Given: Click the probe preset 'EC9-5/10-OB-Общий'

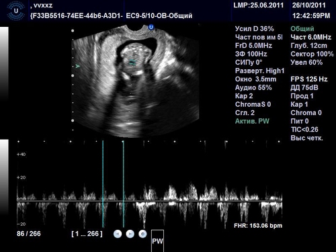Looking at the screenshot, I should (x=159, y=15).
